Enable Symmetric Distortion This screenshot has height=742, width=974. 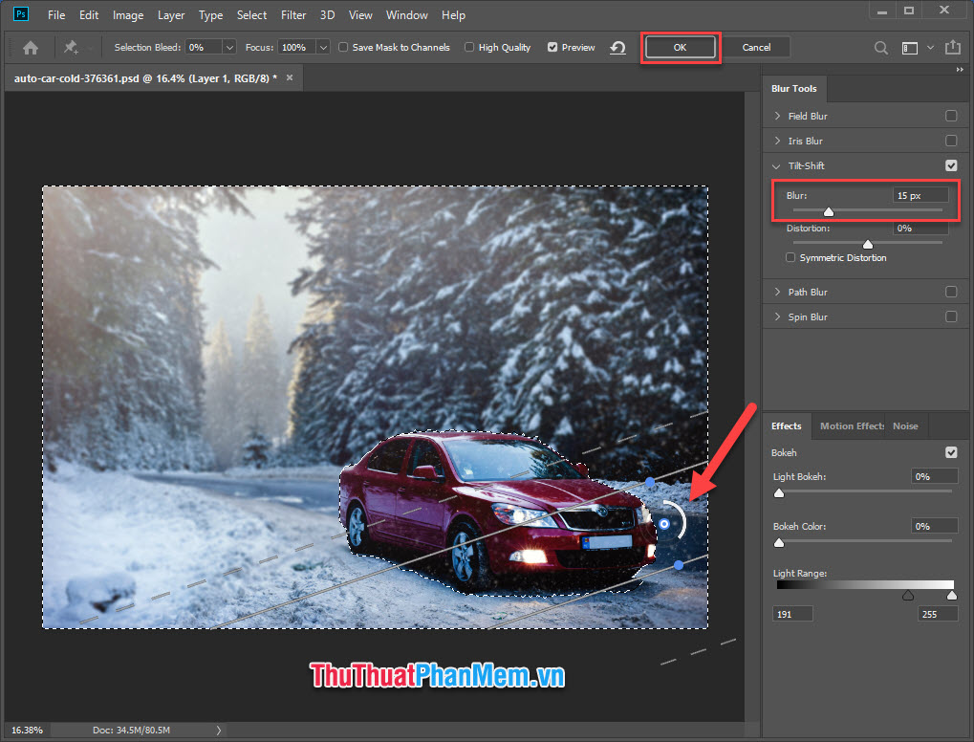coord(790,257)
